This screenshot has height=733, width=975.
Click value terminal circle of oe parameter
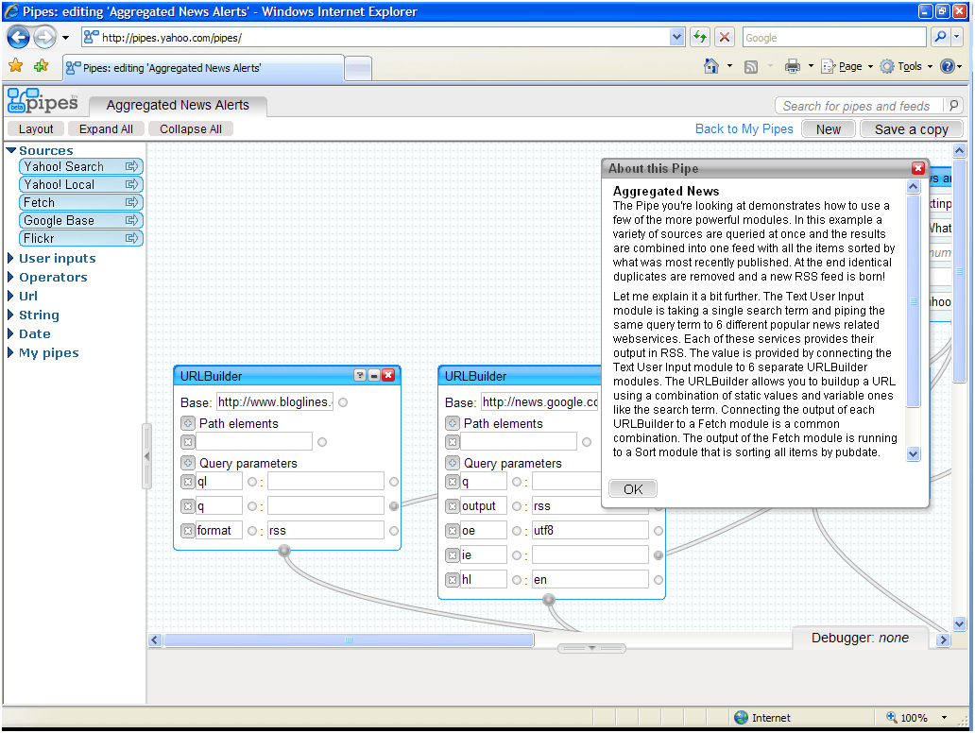[x=658, y=531]
